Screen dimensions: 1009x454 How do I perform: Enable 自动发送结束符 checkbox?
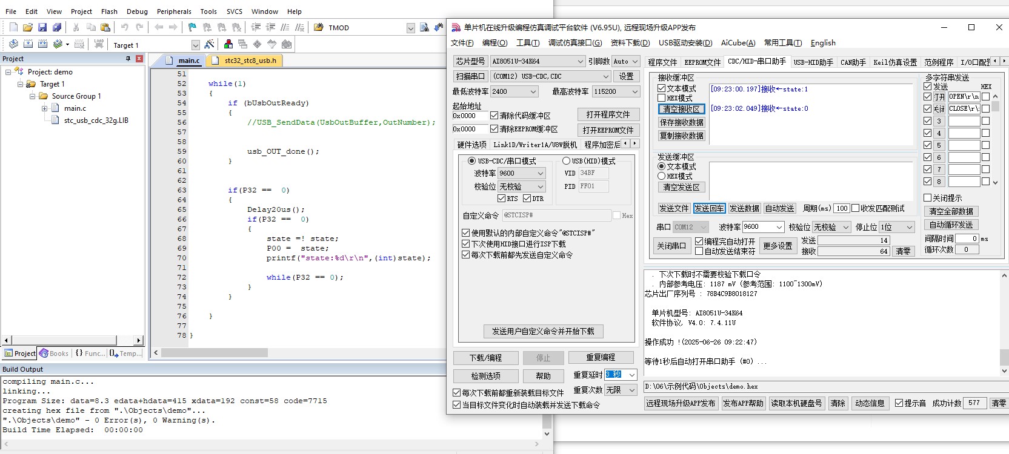pyautogui.click(x=699, y=251)
